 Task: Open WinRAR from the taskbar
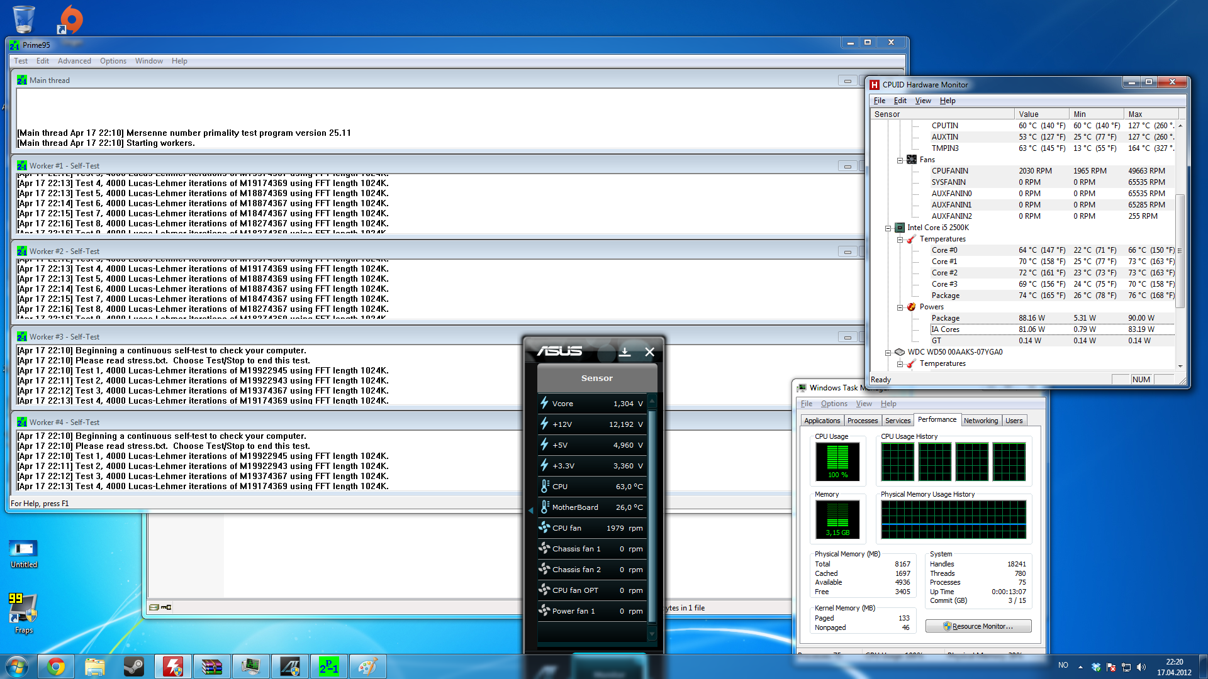pos(212,666)
